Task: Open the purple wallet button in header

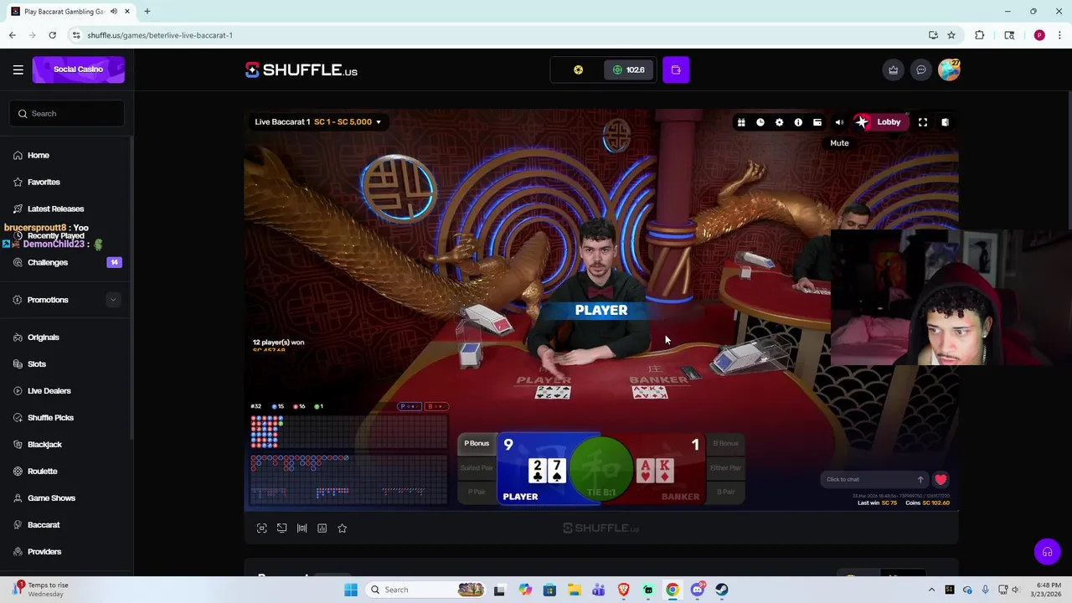Action: [676, 70]
